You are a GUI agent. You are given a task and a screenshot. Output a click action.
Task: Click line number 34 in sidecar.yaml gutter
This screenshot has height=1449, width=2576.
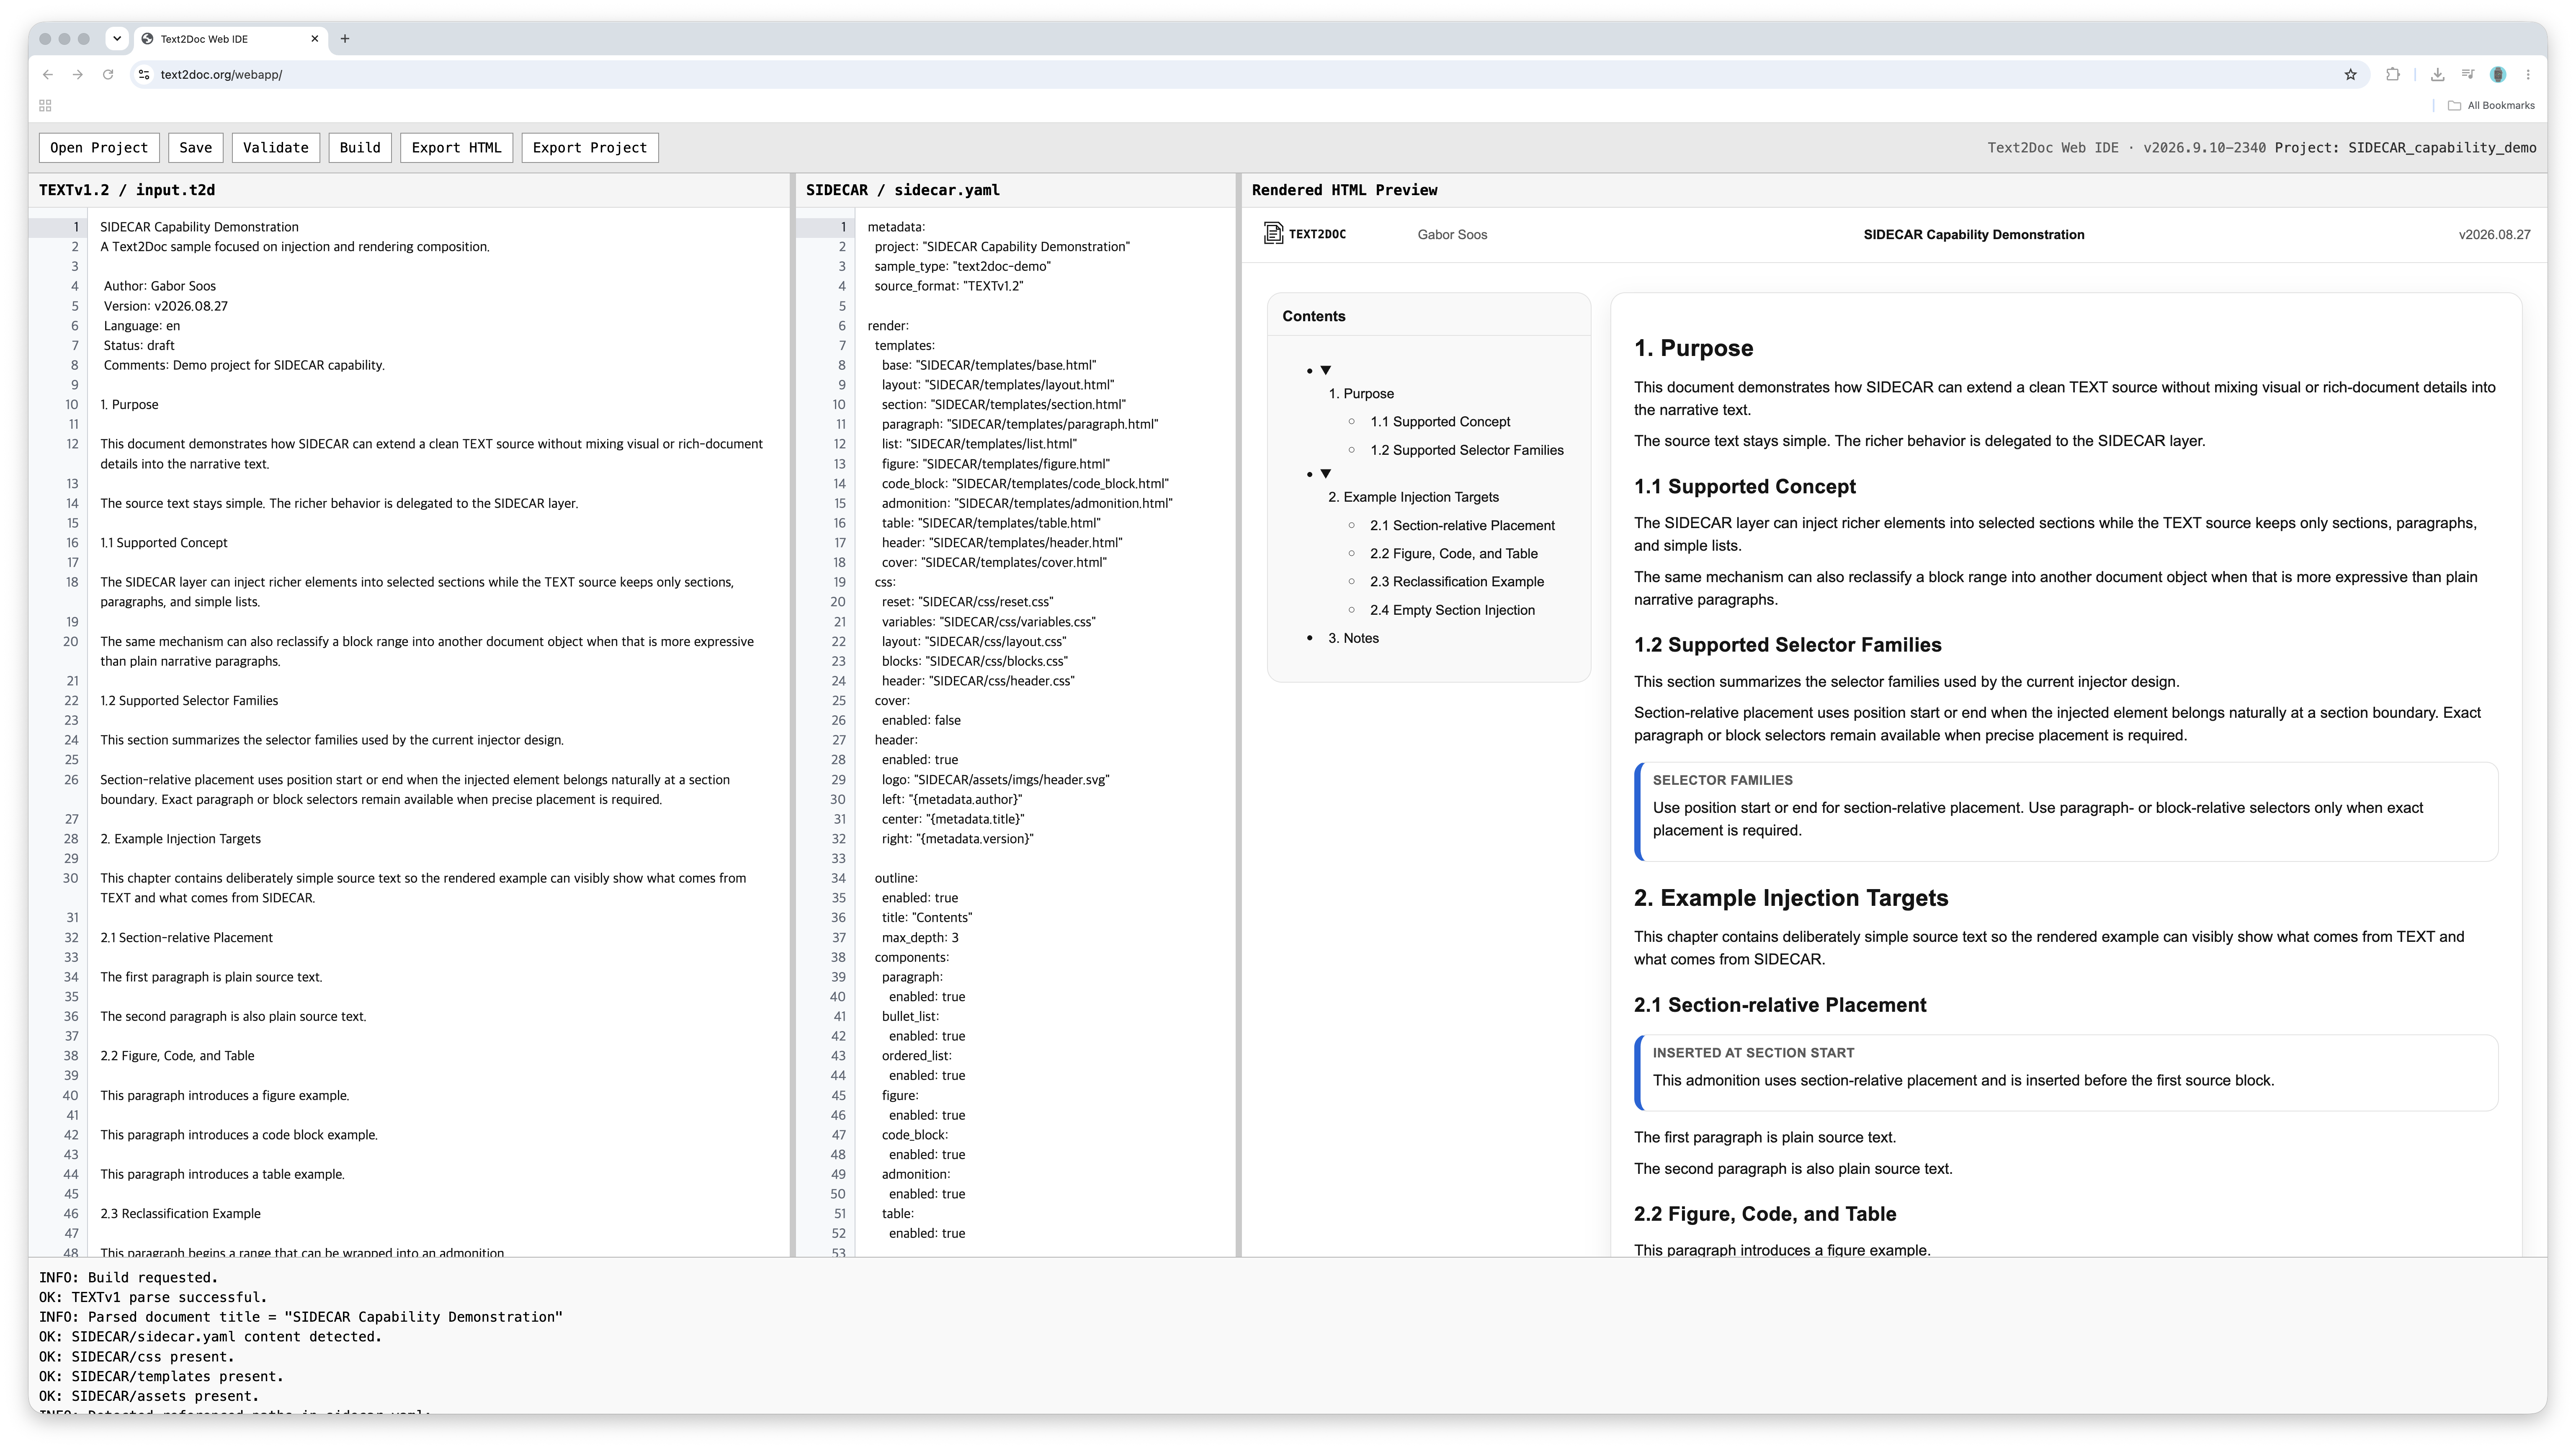tap(838, 878)
